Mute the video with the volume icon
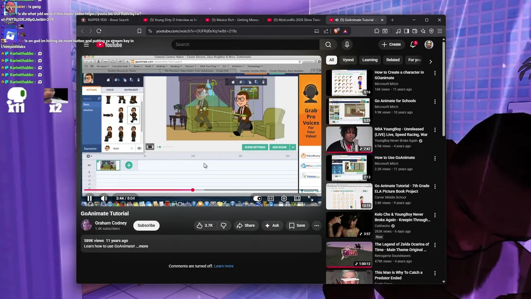Viewport: 531px width, 299px height. (x=104, y=199)
